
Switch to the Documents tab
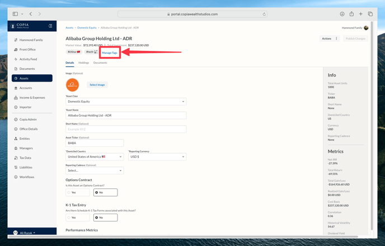pyautogui.click(x=100, y=63)
